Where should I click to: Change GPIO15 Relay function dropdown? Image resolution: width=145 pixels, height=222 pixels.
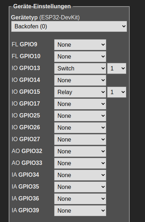tap(80, 92)
